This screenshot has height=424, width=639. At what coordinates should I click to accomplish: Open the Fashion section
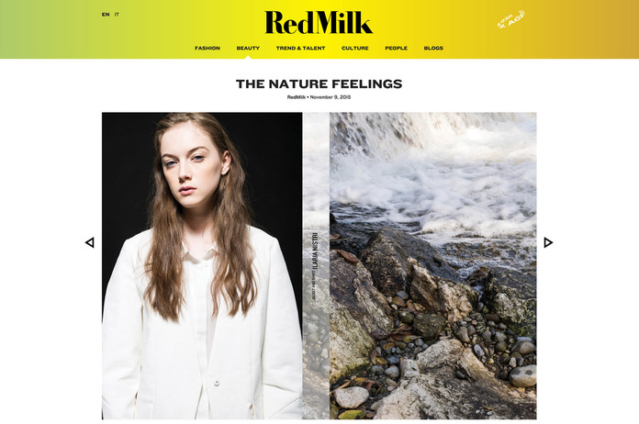[x=207, y=48]
